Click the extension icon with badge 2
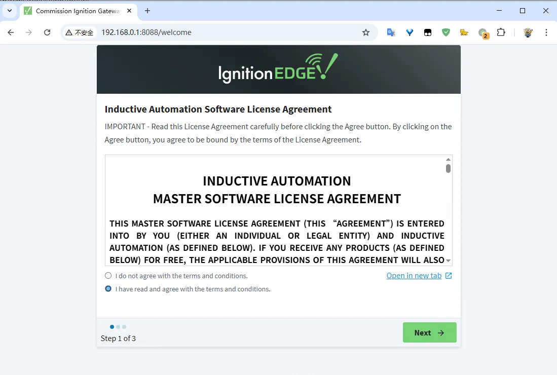The image size is (557, 375). [x=483, y=33]
